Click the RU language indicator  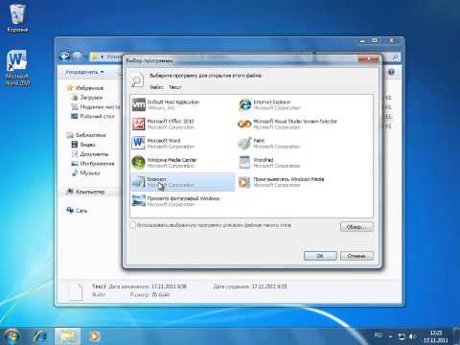click(378, 335)
